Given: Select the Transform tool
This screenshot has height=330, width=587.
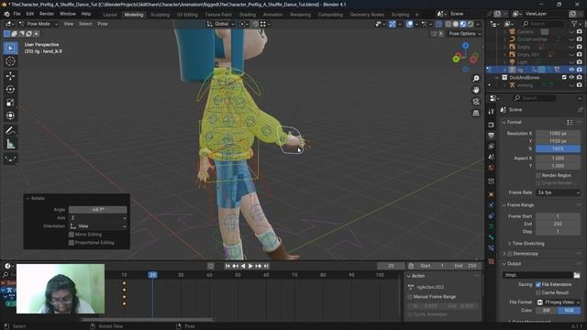Looking at the screenshot, I should tap(10, 115).
